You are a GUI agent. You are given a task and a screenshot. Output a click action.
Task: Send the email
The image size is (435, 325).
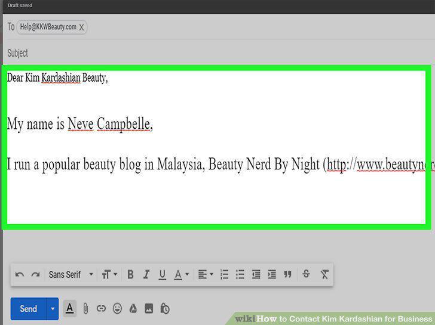pyautogui.click(x=28, y=309)
